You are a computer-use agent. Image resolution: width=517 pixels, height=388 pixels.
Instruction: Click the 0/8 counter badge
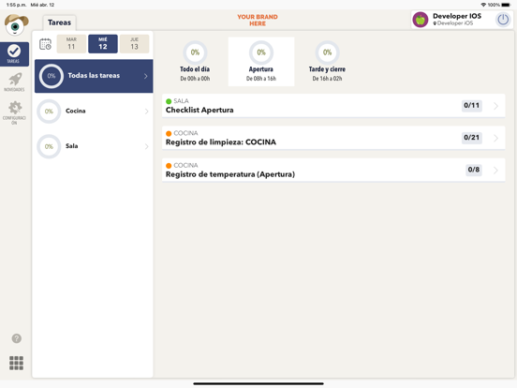click(474, 170)
